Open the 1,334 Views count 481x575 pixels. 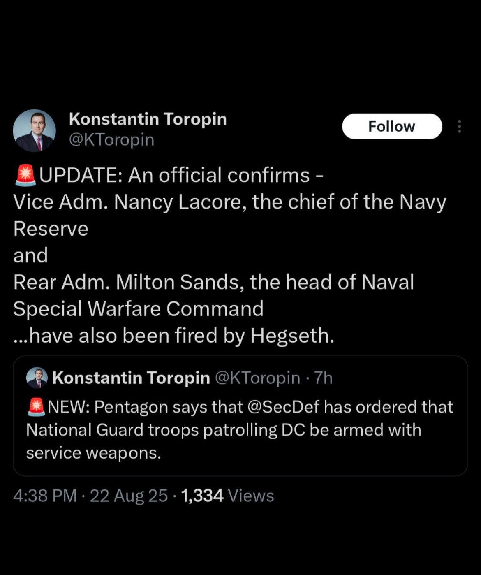click(x=227, y=496)
